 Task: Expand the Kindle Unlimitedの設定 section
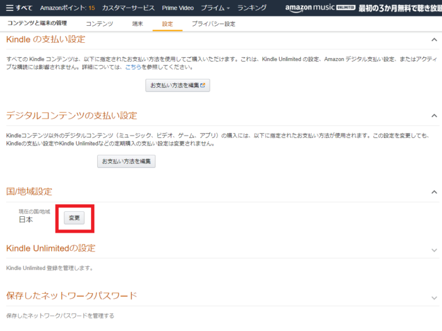pyautogui.click(x=434, y=250)
